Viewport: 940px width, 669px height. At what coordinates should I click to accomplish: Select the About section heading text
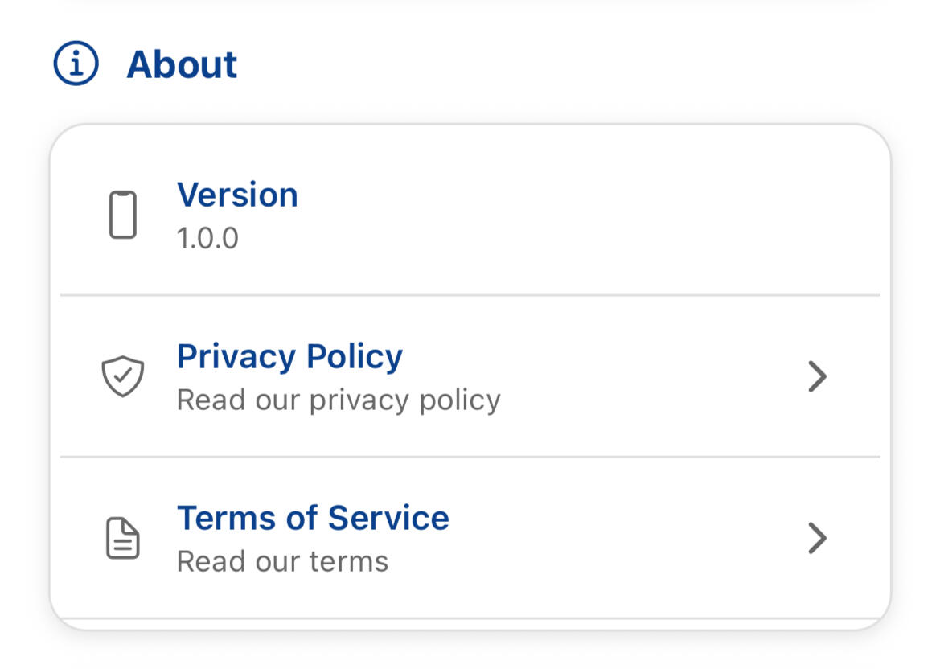(x=182, y=64)
